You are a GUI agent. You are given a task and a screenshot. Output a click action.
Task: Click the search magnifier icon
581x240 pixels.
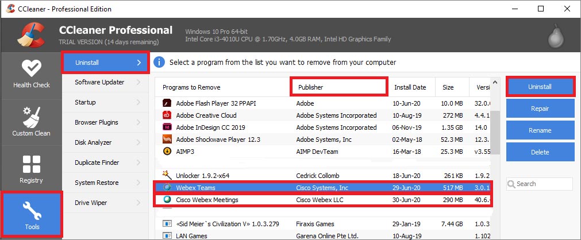[511, 184]
